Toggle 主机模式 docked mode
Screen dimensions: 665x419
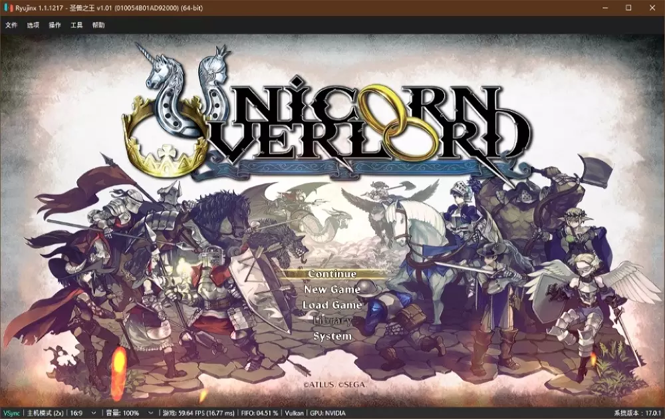45,413
